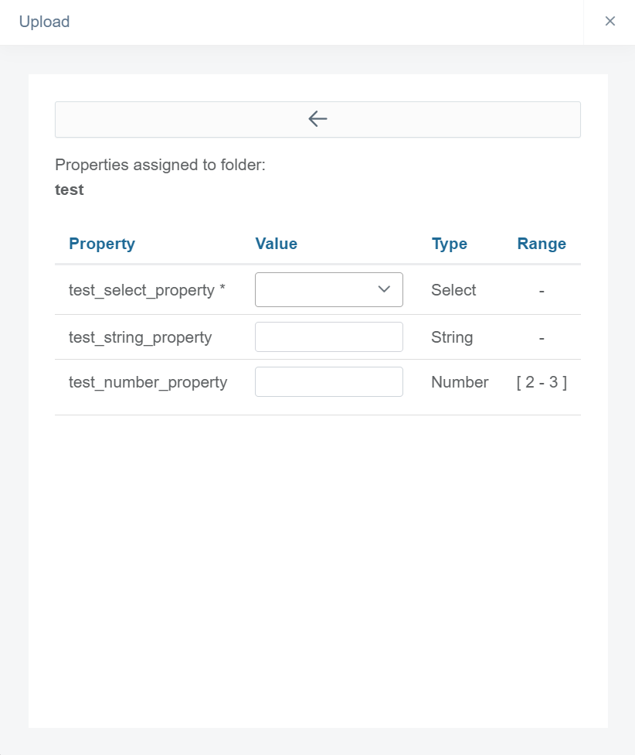Focus the test_string_property value field
The image size is (635, 755).
click(329, 337)
